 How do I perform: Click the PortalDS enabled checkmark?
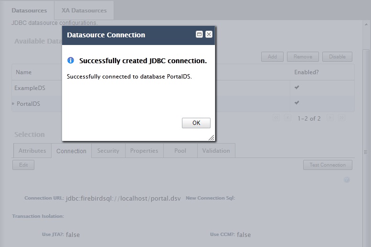tap(297, 103)
